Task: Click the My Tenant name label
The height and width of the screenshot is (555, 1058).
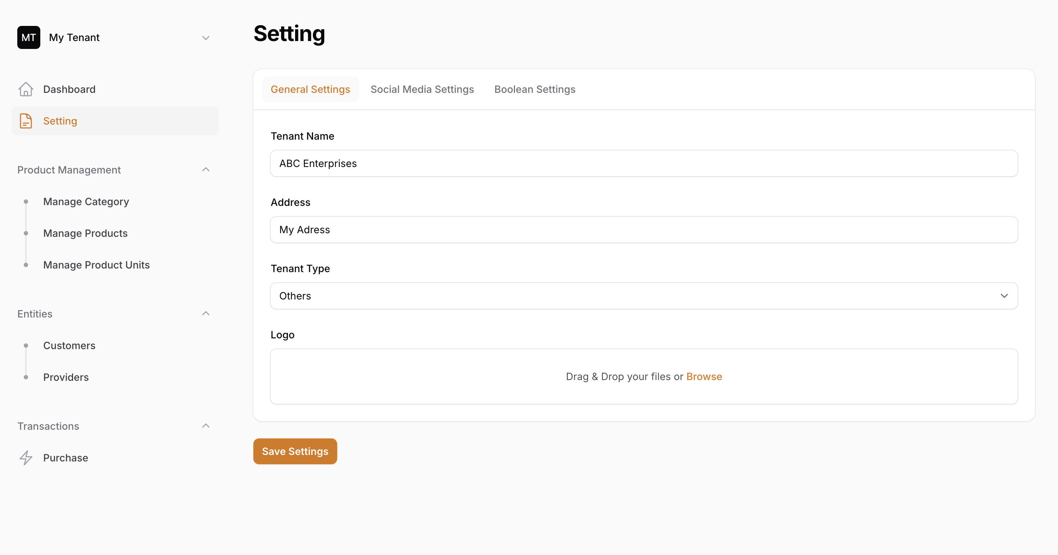Action: tap(74, 37)
